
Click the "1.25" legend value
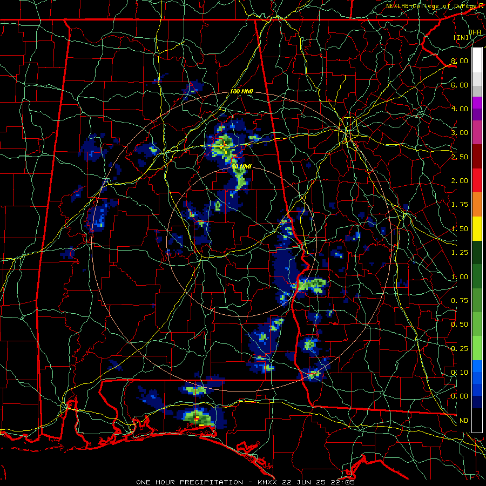tap(460, 253)
